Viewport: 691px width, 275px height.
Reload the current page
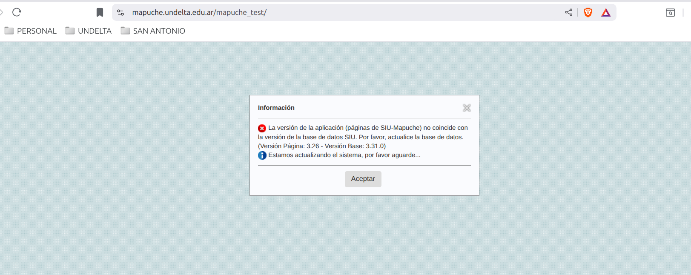pos(17,12)
